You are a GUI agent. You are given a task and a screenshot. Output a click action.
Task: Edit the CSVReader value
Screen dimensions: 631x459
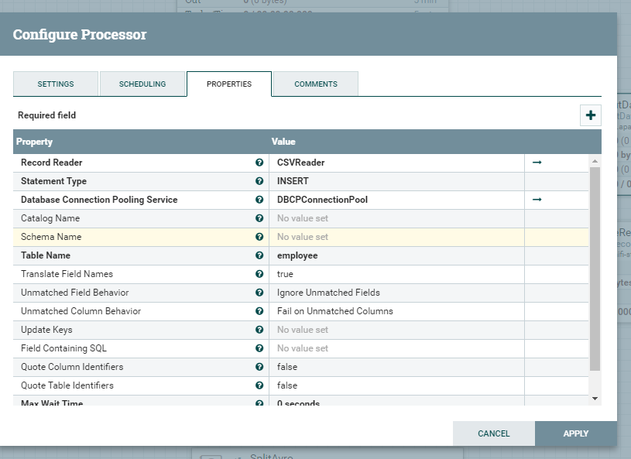pos(396,163)
